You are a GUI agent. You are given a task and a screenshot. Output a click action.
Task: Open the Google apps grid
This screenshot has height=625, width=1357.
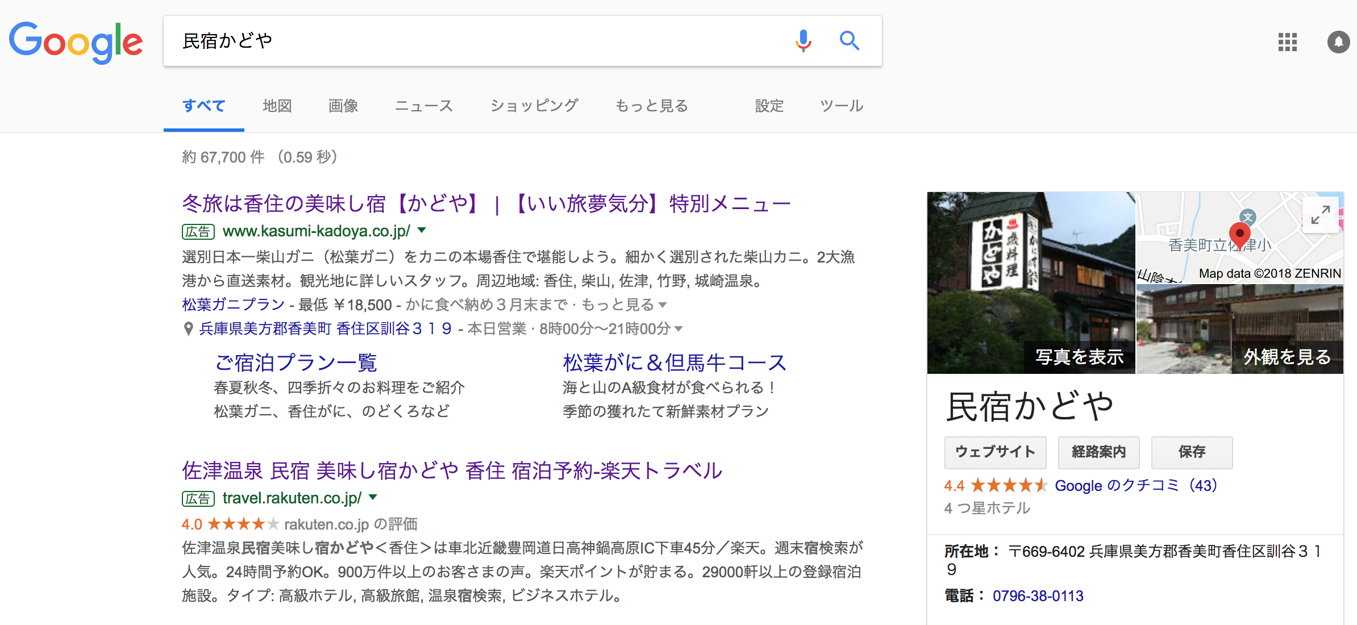point(1287,42)
